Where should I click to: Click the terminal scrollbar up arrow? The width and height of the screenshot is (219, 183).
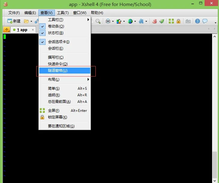click(x=215, y=36)
